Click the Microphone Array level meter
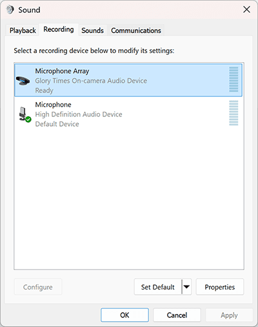Screen dimensions: 258x327 (233, 79)
